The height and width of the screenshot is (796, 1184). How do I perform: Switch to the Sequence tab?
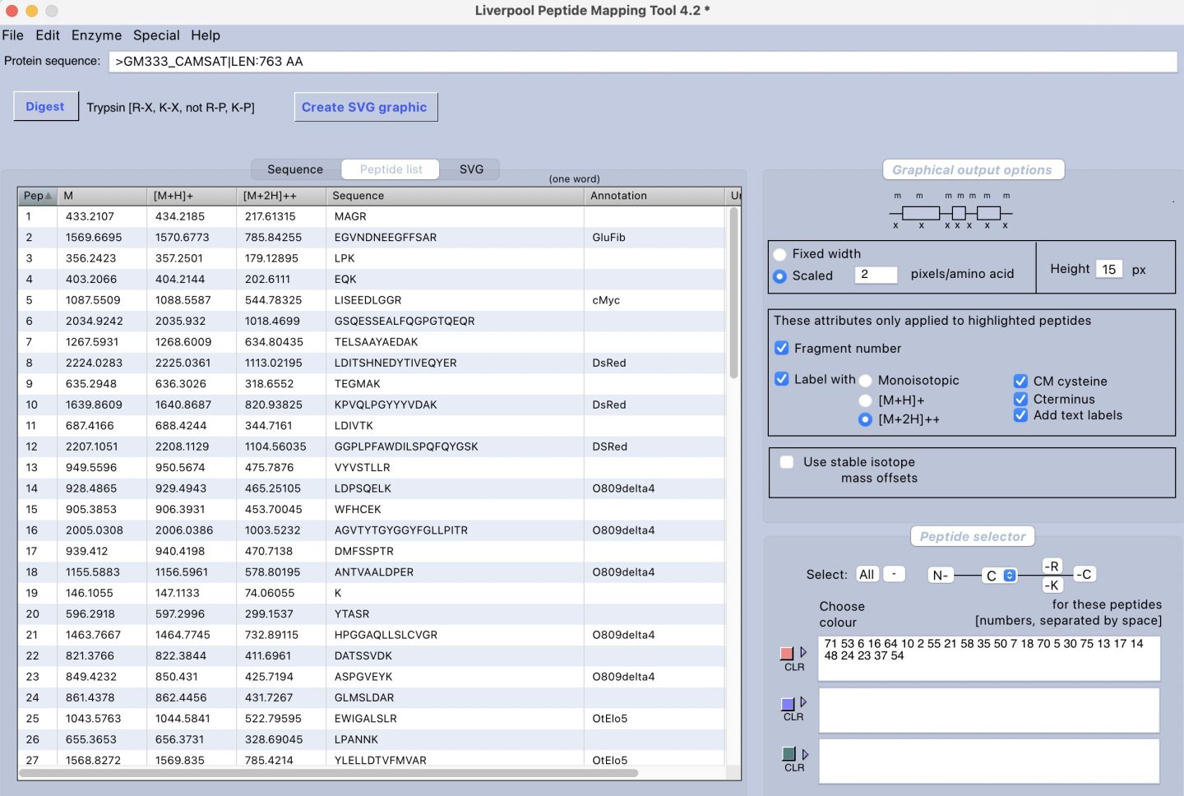295,169
